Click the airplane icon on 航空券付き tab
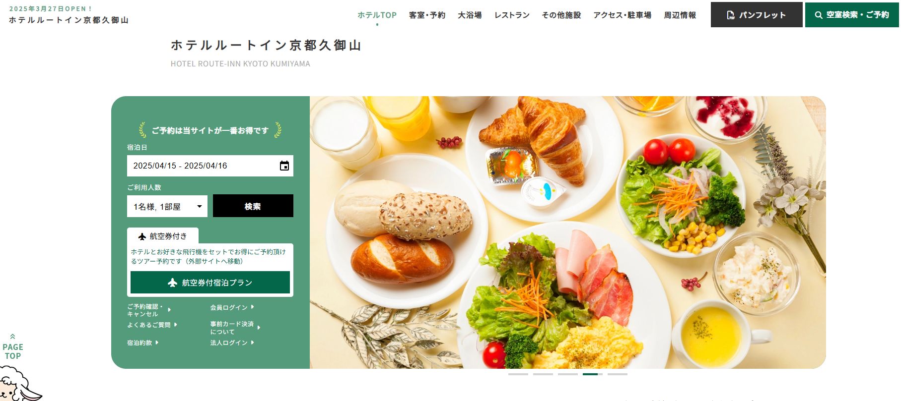Viewport: 901px width, 401px height. pyautogui.click(x=142, y=236)
